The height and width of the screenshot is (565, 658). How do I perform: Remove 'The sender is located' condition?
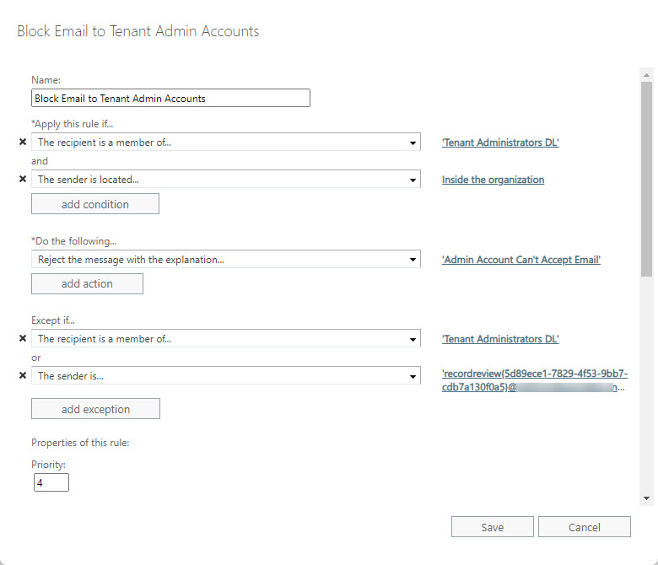click(23, 179)
